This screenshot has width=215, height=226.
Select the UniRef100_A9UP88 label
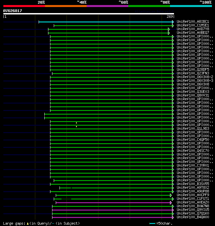tap(193, 191)
